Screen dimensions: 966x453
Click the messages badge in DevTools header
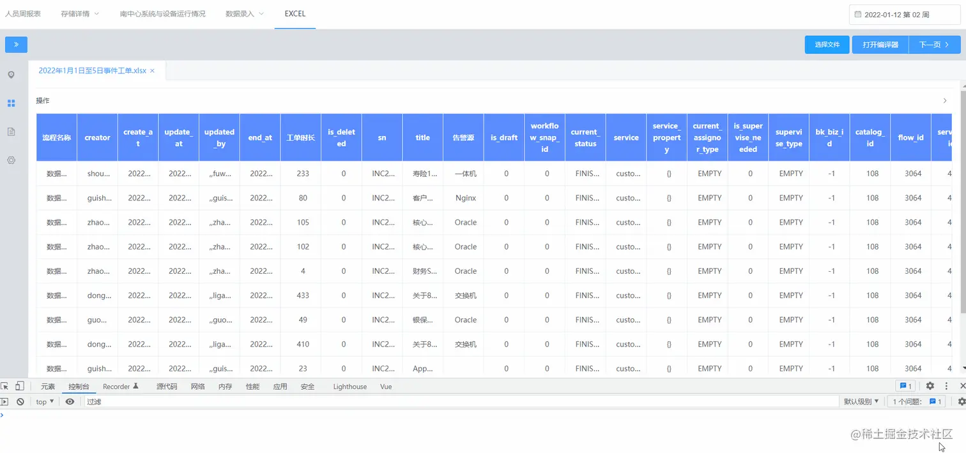click(x=905, y=386)
